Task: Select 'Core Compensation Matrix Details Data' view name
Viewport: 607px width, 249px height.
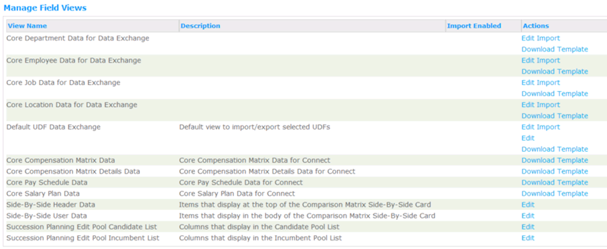Action: pyautogui.click(x=73, y=171)
